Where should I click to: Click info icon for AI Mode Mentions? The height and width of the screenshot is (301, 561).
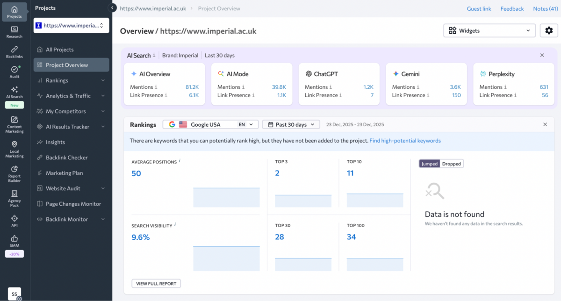point(244,87)
